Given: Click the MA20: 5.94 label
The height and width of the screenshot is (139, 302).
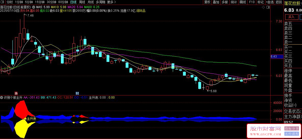Looking at the screenshot, I should (75, 7).
